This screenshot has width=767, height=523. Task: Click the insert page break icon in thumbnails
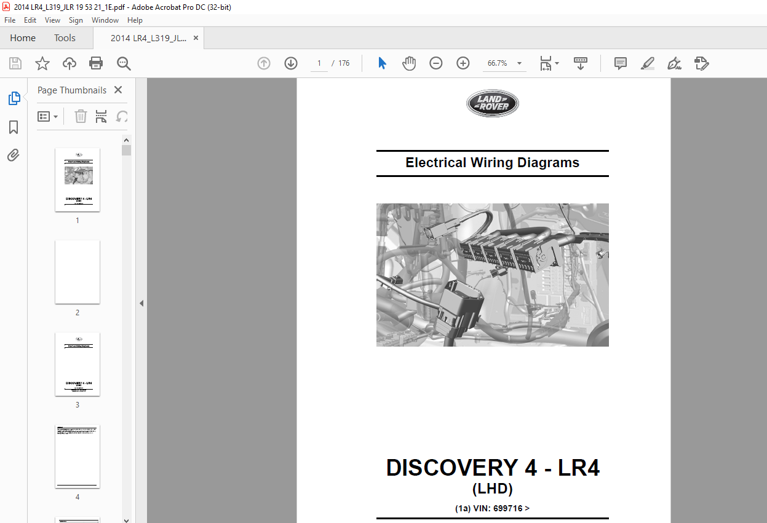101,116
